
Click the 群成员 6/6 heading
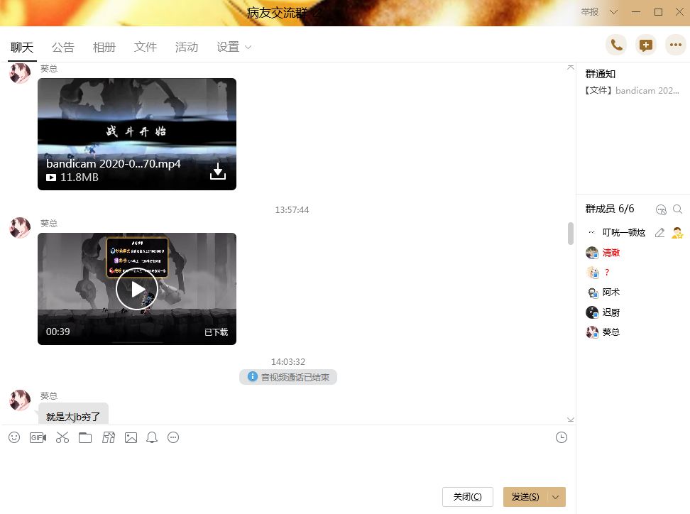point(610,209)
